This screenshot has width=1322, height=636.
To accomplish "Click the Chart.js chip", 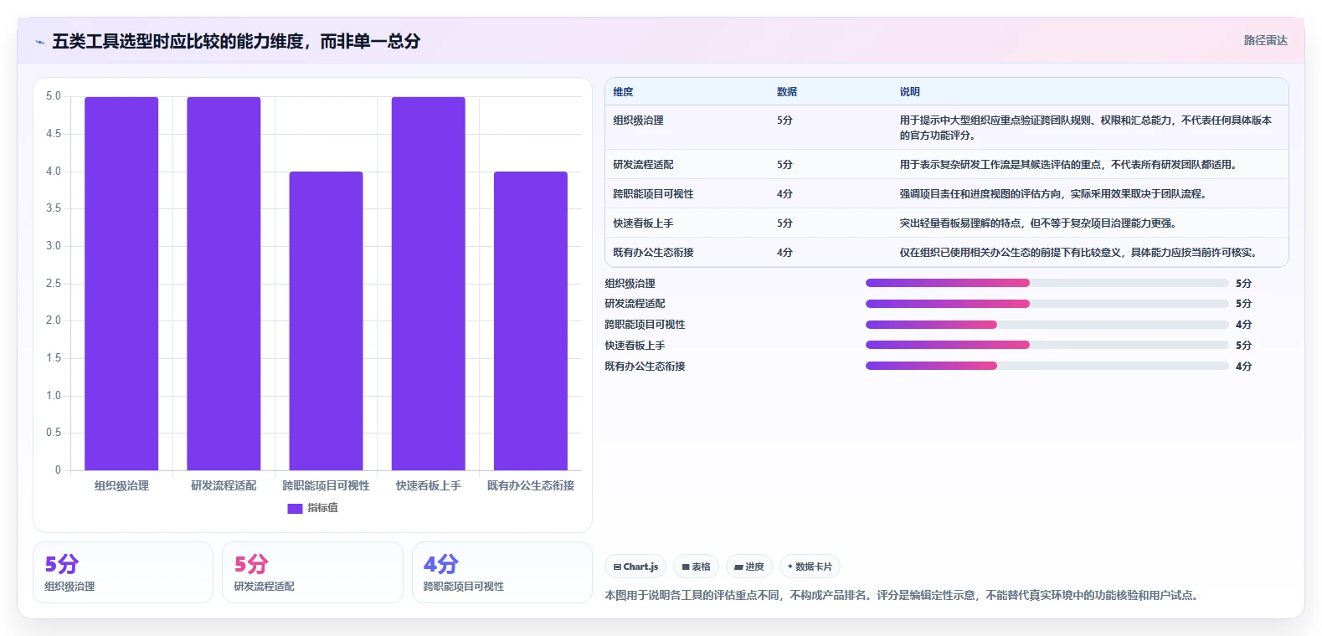I will pos(635,567).
